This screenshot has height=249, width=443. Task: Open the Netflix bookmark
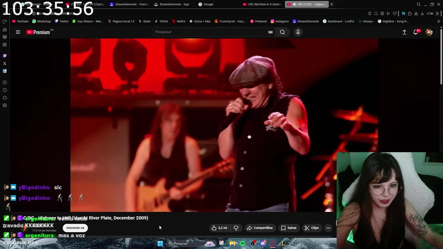click(x=179, y=21)
